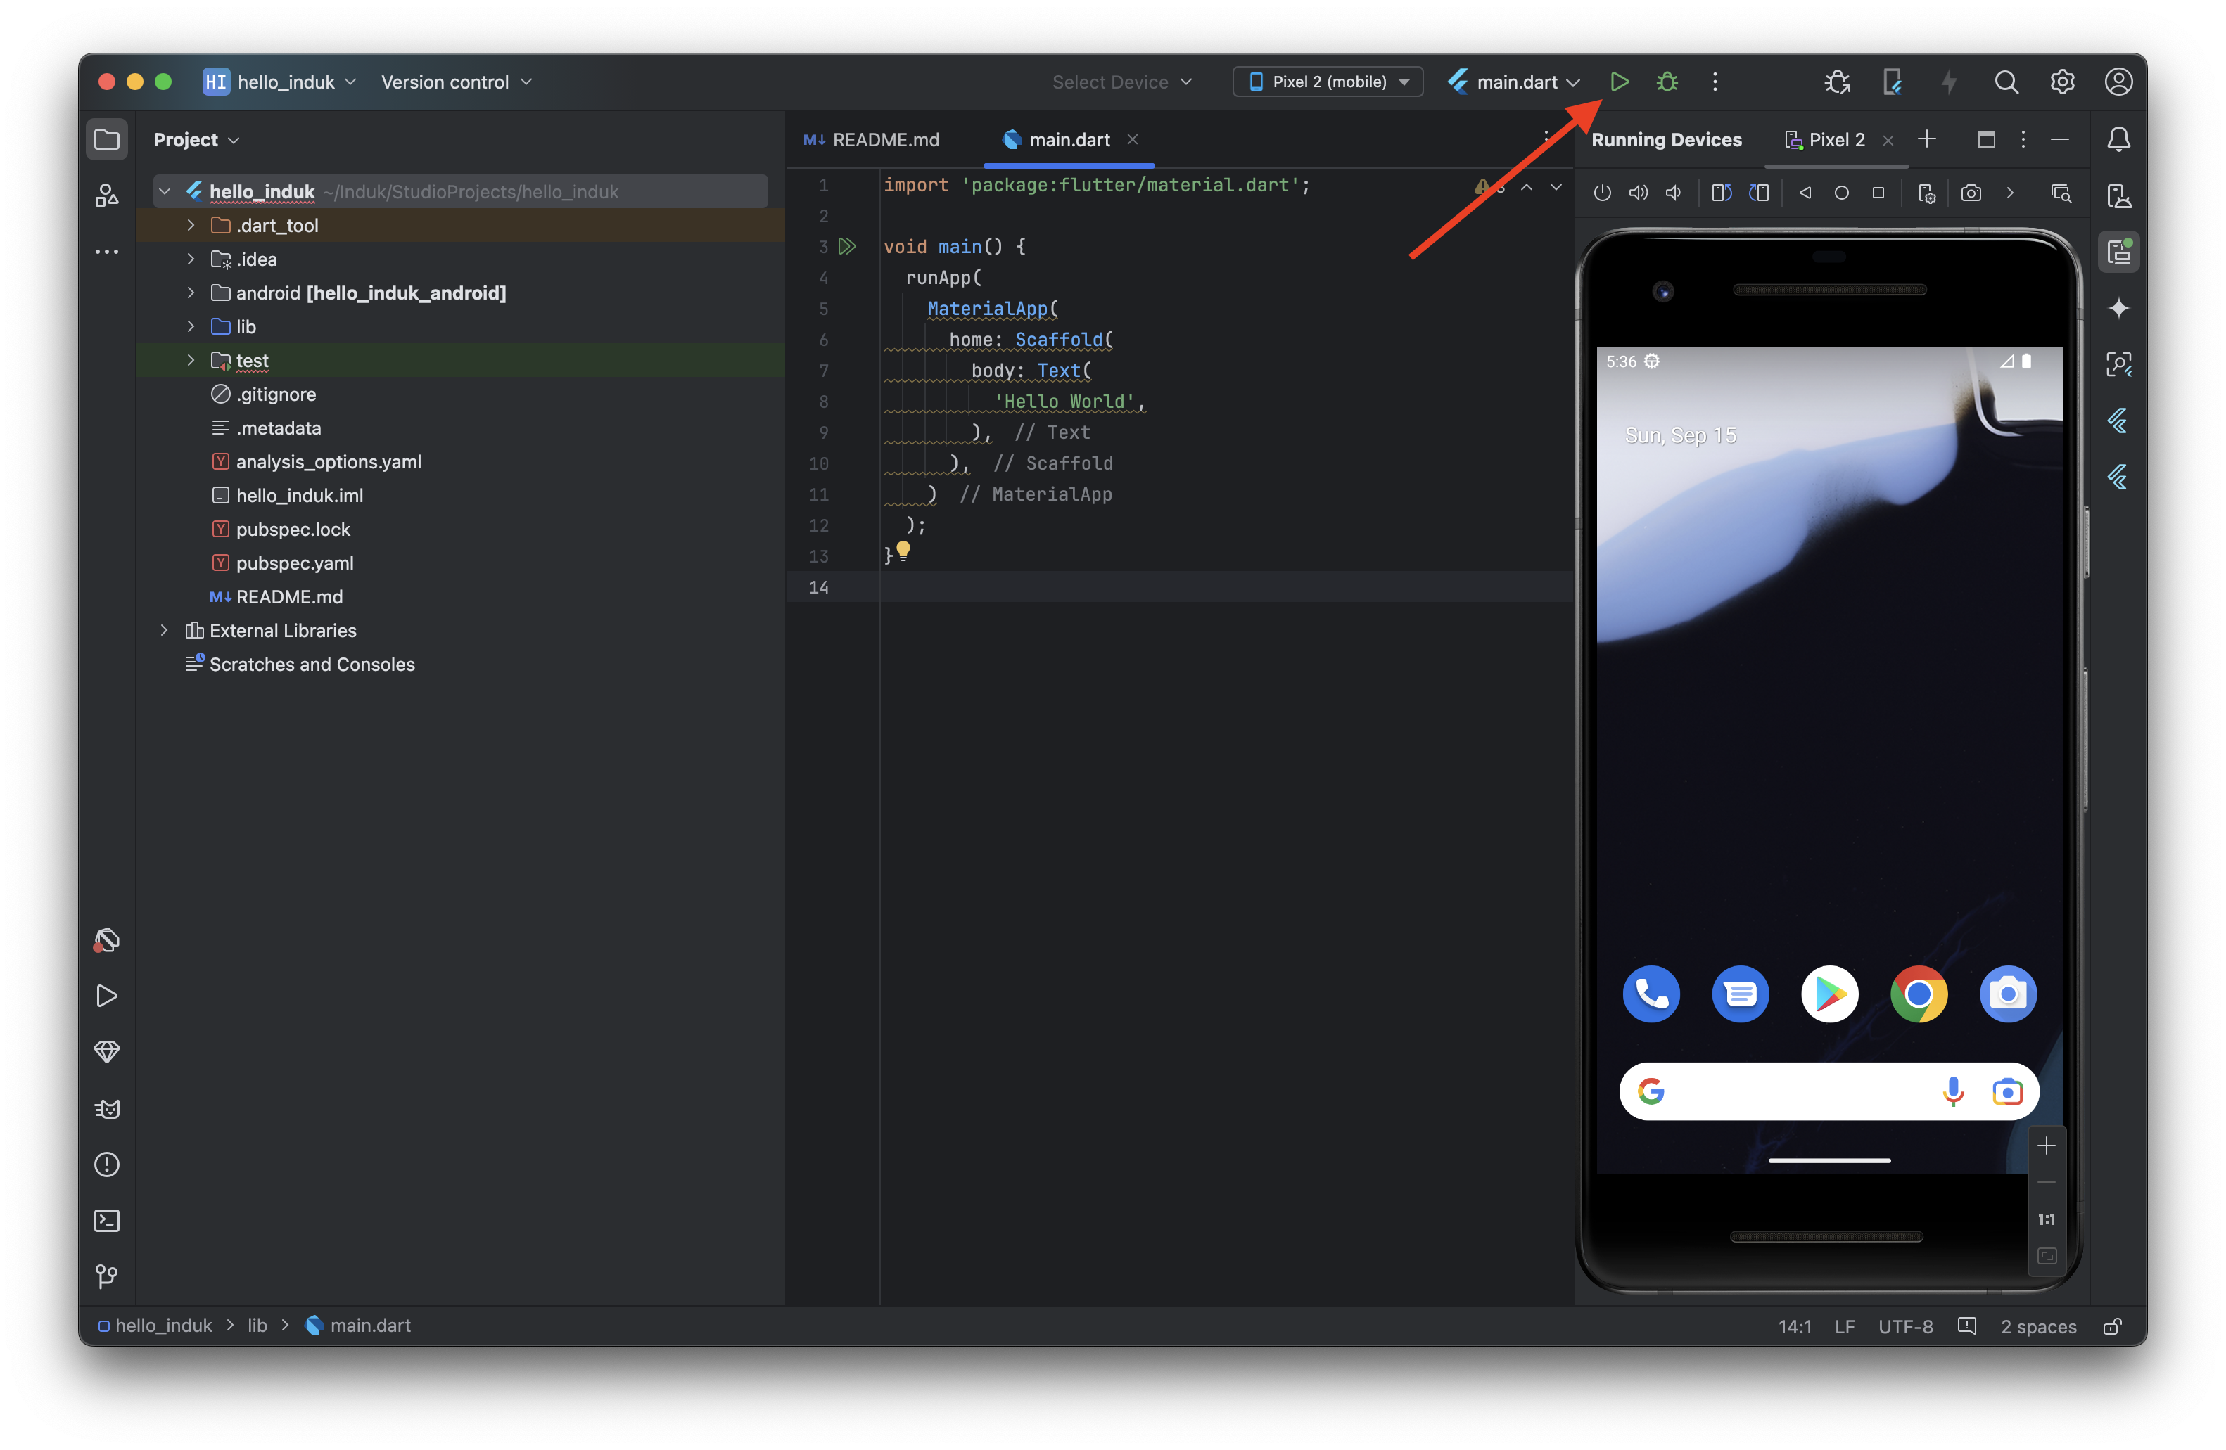Open Running Devices panel options menu
The width and height of the screenshot is (2226, 1450).
[2023, 139]
